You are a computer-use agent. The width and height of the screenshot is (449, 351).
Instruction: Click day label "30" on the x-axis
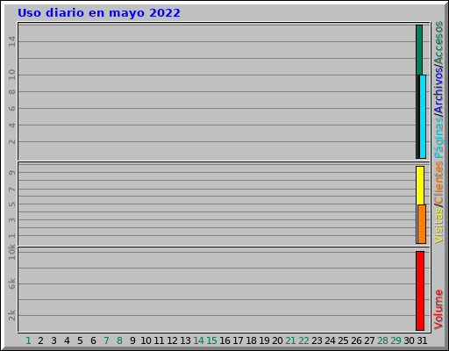(x=409, y=340)
